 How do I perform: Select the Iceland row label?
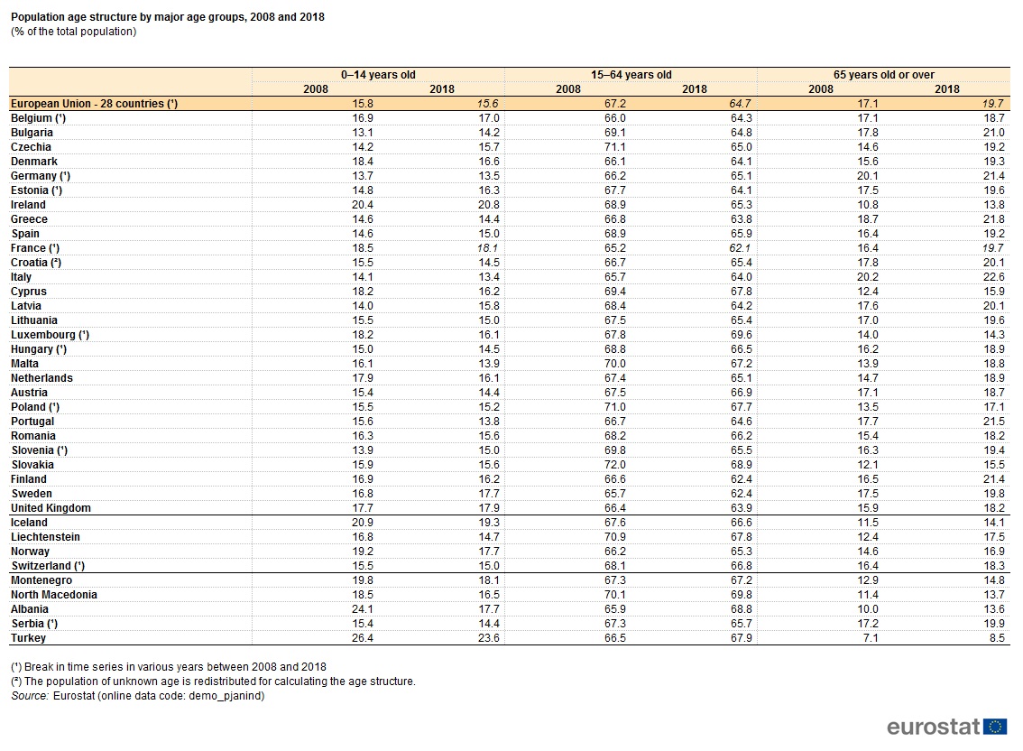pyautogui.click(x=30, y=523)
